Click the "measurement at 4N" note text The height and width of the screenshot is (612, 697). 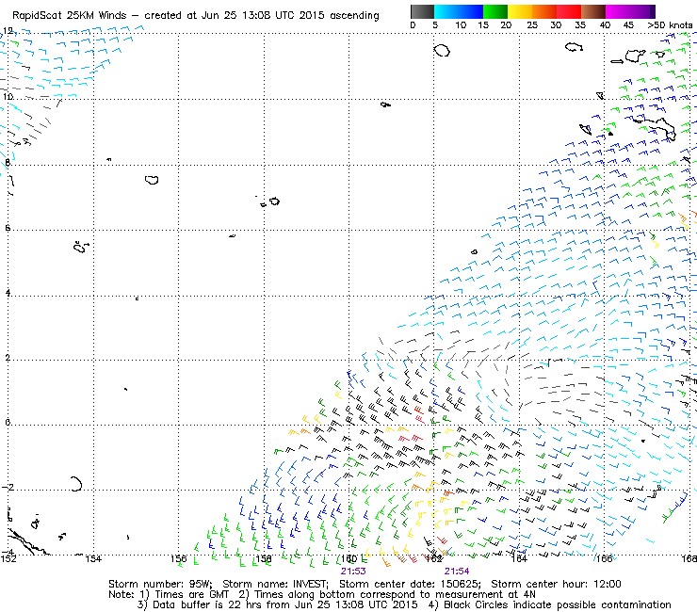(x=485, y=594)
